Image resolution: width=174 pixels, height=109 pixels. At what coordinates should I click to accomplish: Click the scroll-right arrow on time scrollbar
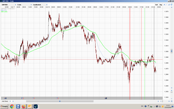tap(158, 101)
